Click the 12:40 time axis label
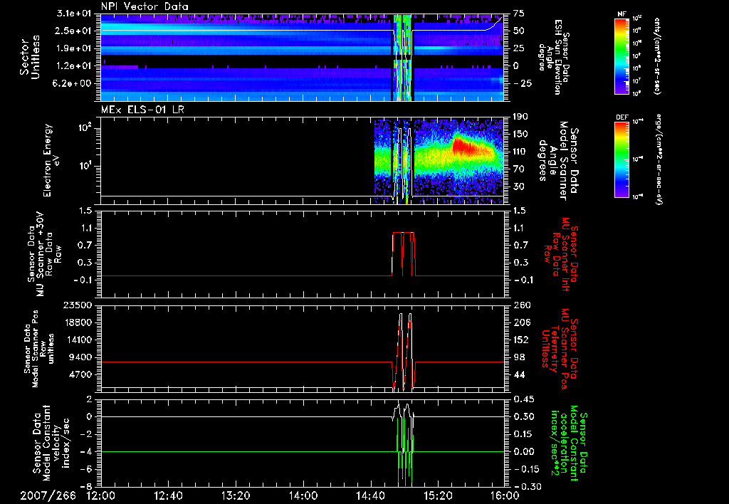Viewport: 729px width, 504px height. click(x=168, y=495)
